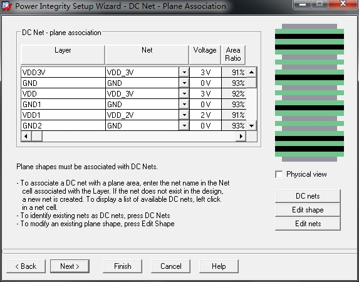Click the 2 V voltage cell
Screen dimensions: 359x282
(x=206, y=115)
